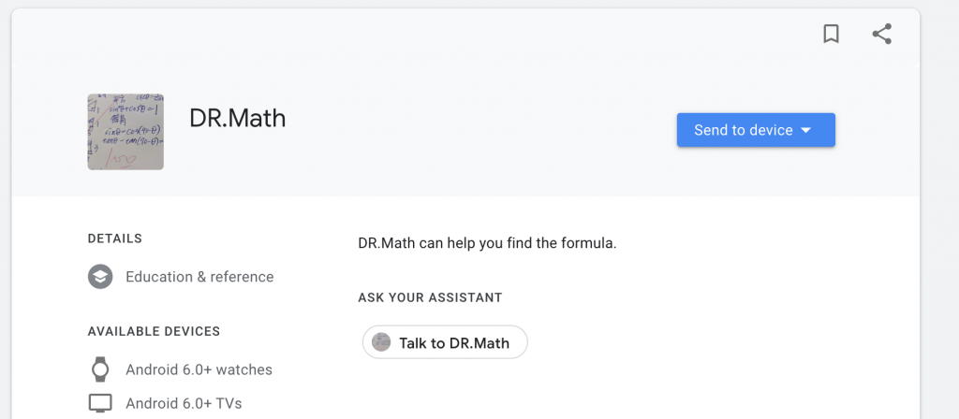Screen dimensions: 959x419
Task: Click the watch device icon
Action: [100, 369]
